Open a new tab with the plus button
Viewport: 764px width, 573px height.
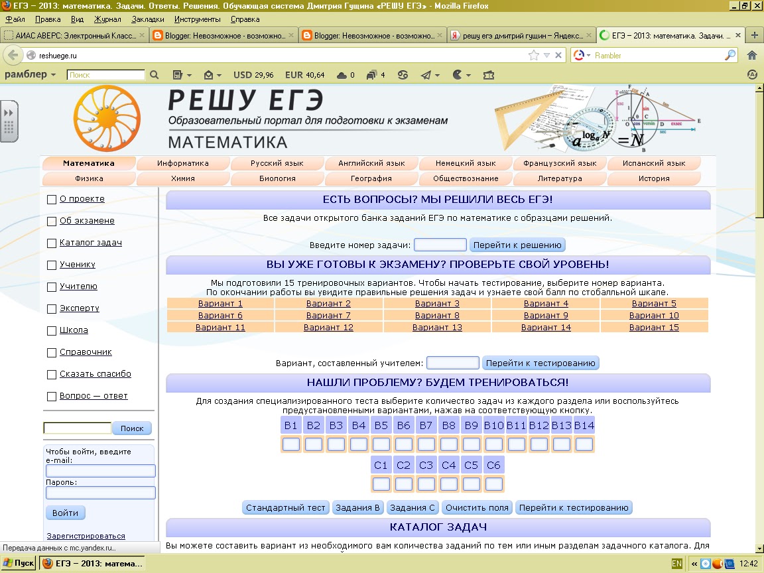754,35
